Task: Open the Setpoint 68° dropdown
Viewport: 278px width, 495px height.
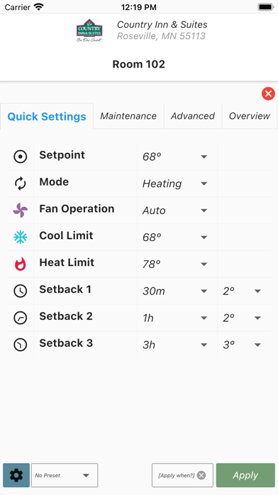Action: (x=177, y=156)
